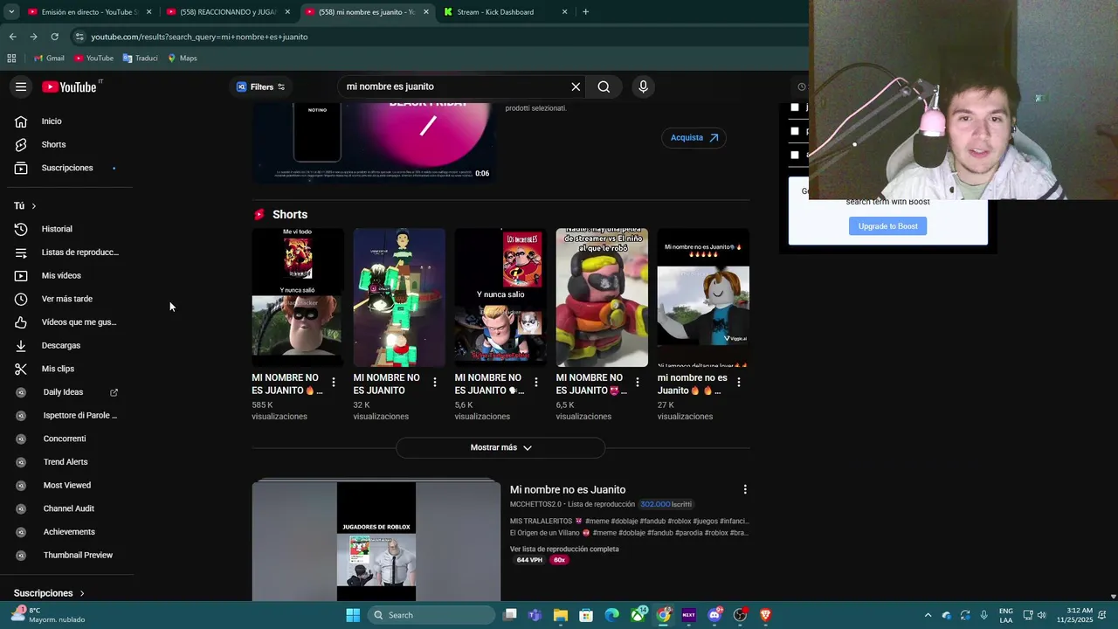Open the Traduci bookmark
The height and width of the screenshot is (629, 1118).
pos(141,59)
